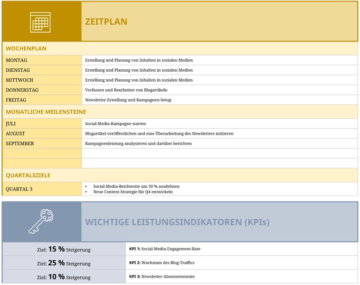Click 'Kampagnenleistung analysieren' milestone text

coord(138,143)
